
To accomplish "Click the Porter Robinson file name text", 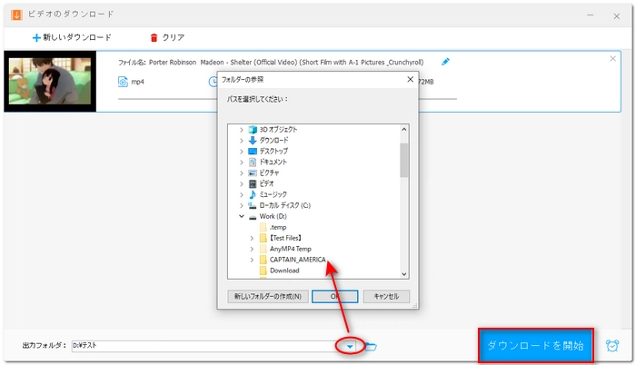I will coord(286,63).
